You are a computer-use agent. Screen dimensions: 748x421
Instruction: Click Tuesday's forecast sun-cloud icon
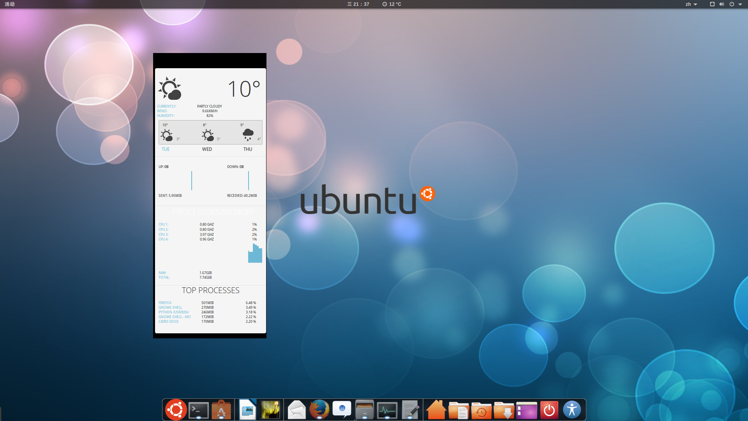click(167, 135)
